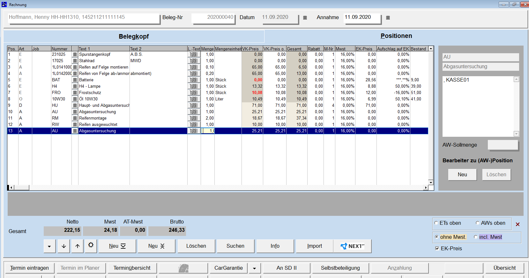Click the AW-Sollmenge input field

click(503, 145)
